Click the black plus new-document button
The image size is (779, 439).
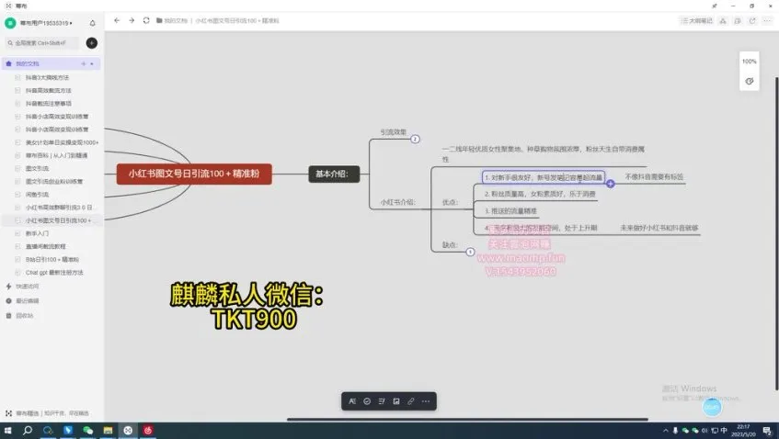tap(92, 43)
